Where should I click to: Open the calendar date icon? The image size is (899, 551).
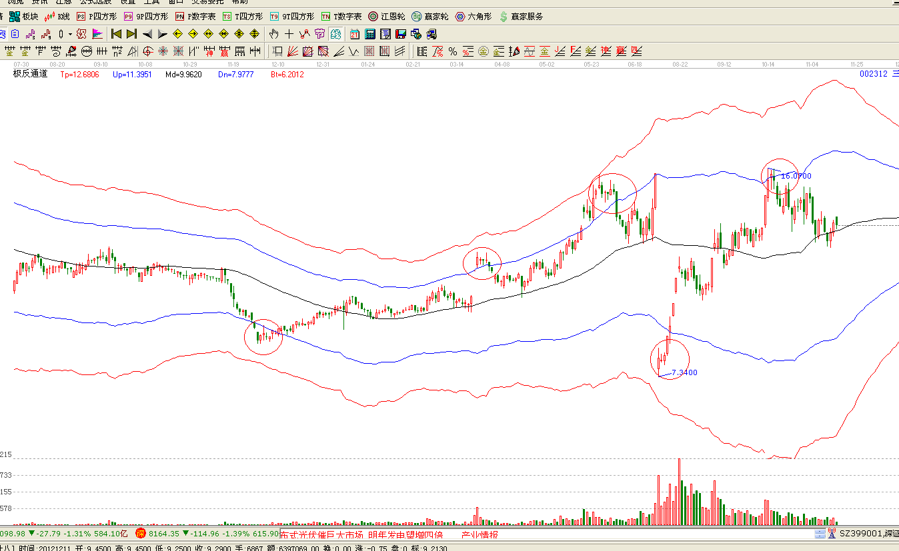coord(354,34)
